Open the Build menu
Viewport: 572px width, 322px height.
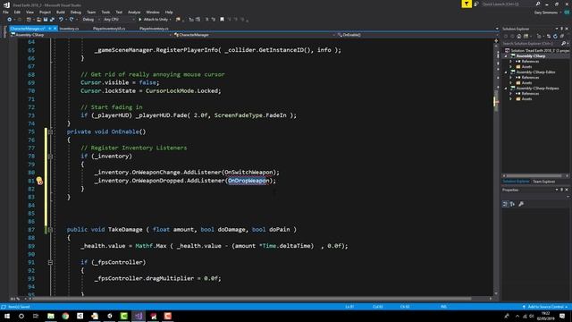click(x=61, y=12)
